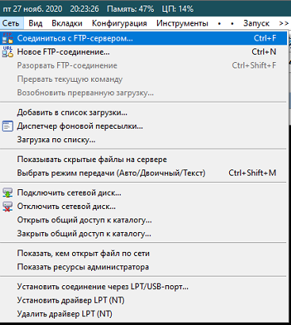Choose Удалить драйвер LPT (NT)
The width and height of the screenshot is (291, 325).
point(144,314)
